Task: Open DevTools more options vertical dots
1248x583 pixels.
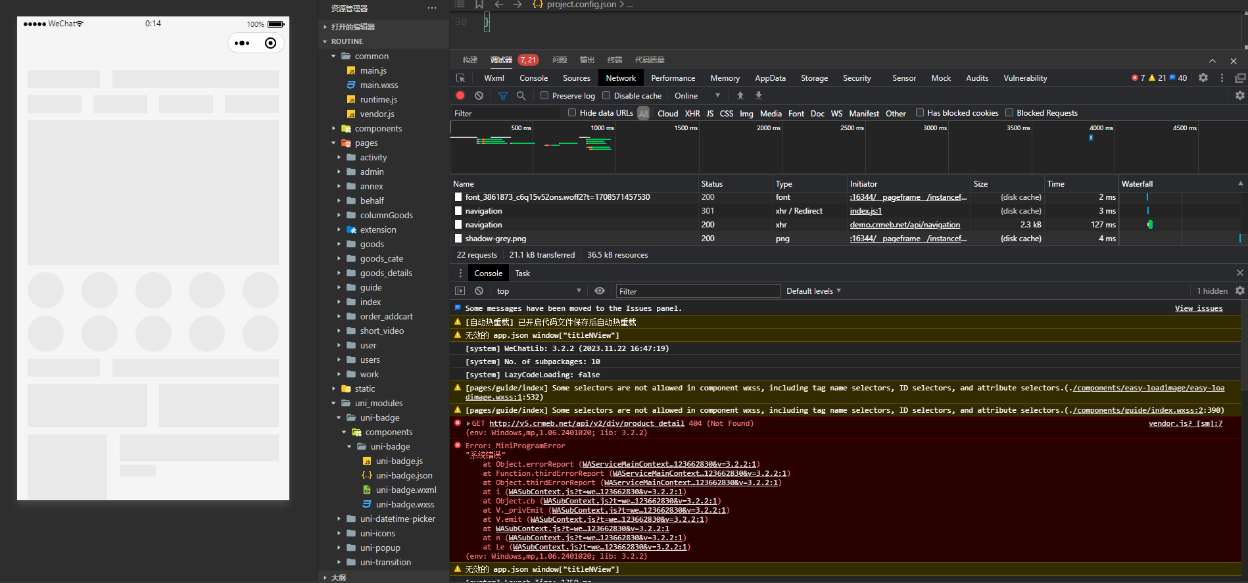Action: (x=1222, y=78)
